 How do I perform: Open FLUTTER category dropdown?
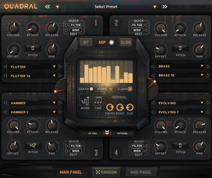pyautogui.click(x=54, y=66)
